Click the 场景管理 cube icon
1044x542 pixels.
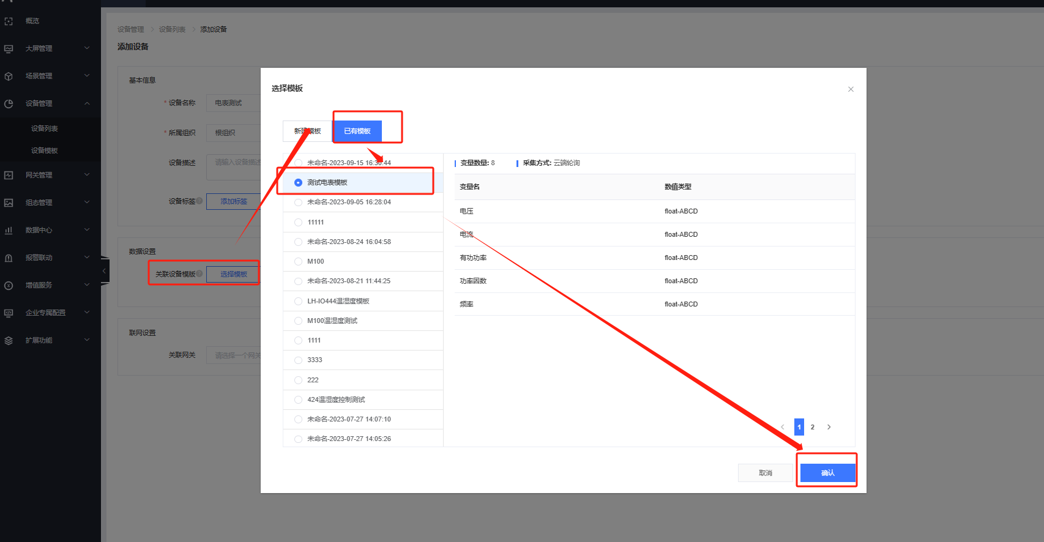point(9,76)
